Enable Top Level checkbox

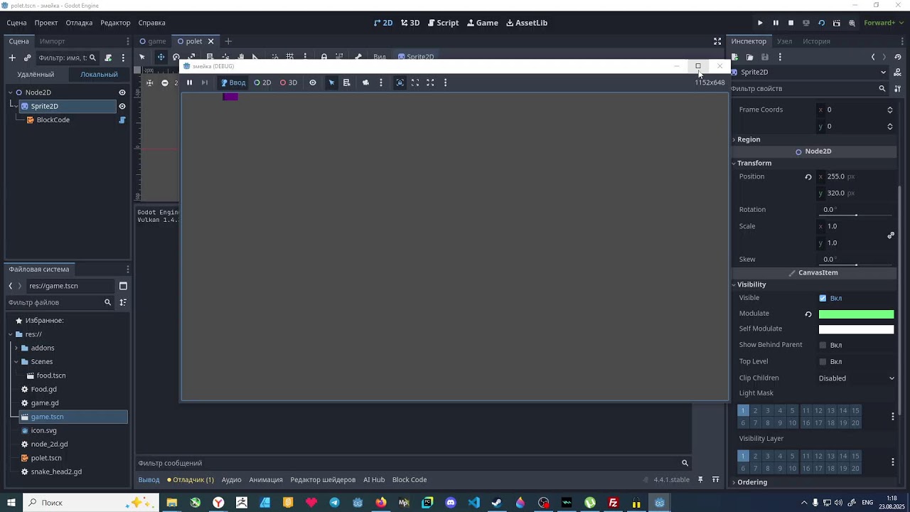click(823, 362)
